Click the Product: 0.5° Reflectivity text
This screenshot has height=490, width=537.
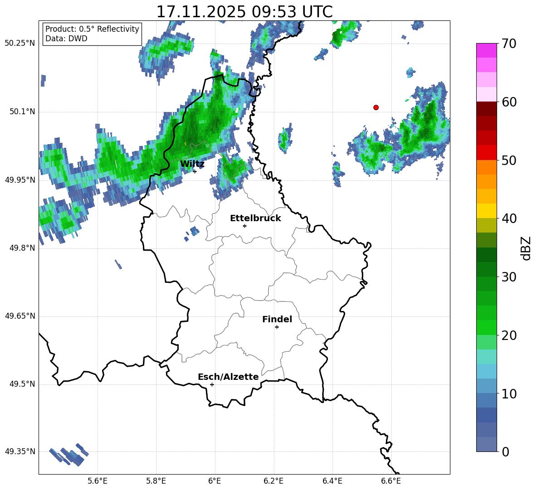coord(92,29)
